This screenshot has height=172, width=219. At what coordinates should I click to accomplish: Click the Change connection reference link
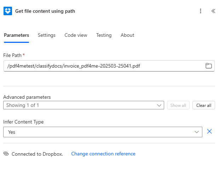103,154
